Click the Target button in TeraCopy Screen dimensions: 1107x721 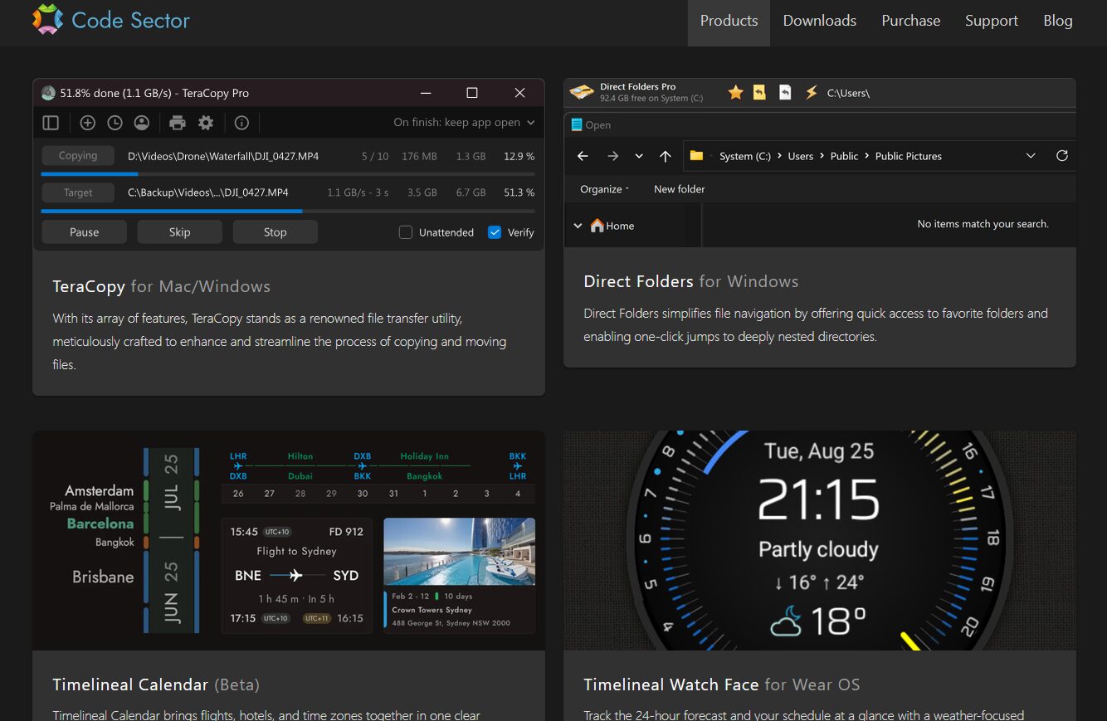78,192
